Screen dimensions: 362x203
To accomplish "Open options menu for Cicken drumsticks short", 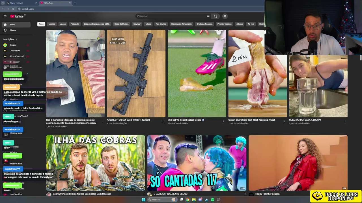I will coord(284,121).
